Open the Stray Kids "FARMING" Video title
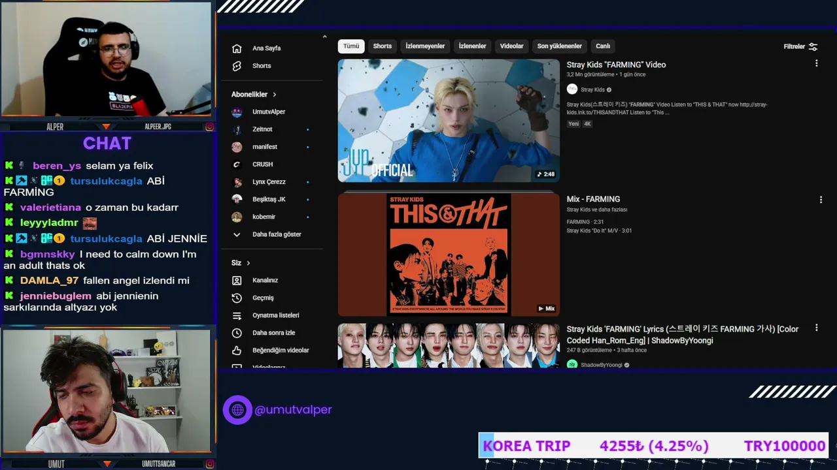This screenshot has width=837, height=470. [x=616, y=65]
